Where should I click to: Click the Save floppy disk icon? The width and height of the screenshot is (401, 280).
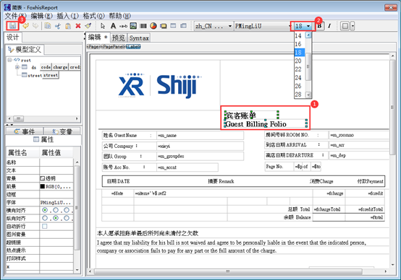[12, 26]
